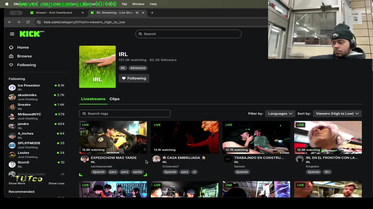Image resolution: width=373 pixels, height=209 pixels.
Task: Open the Help menu in menu bar
Action: [153, 4]
